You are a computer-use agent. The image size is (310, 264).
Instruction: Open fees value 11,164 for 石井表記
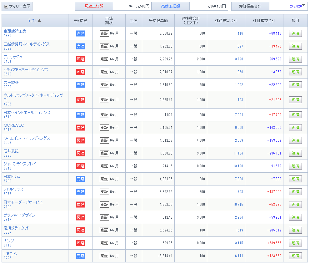[238, 153]
